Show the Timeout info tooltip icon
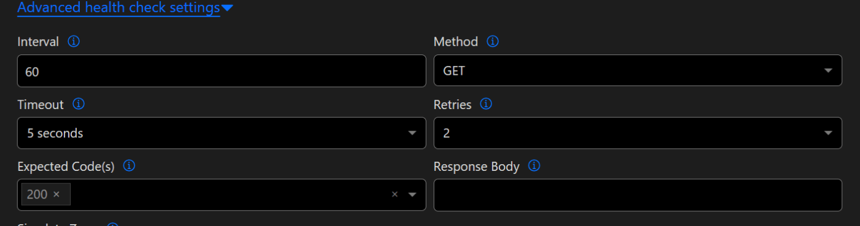Viewport: 860px width, 226px height. point(79,104)
